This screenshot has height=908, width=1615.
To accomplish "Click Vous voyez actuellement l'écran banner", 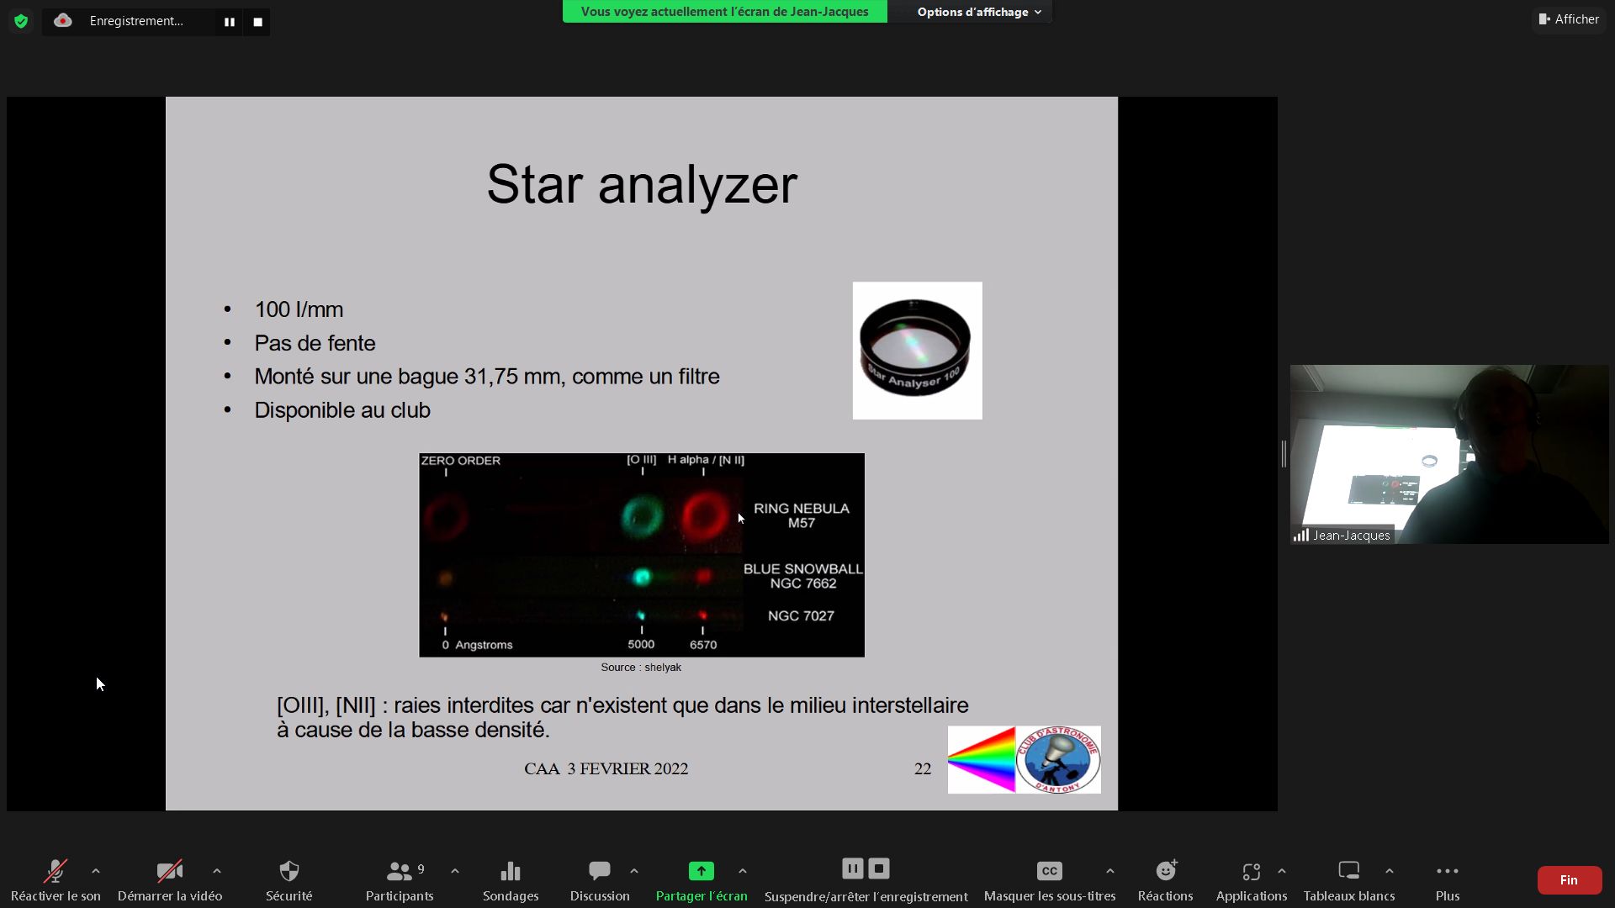I will (724, 12).
